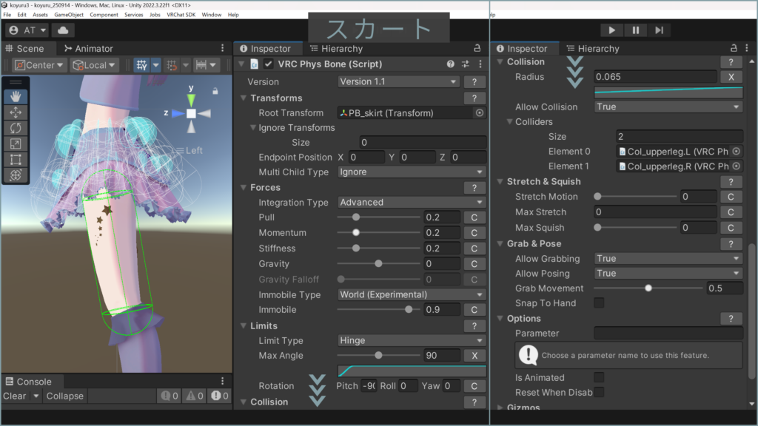Screen dimensions: 758x426
Task: Select the Move tool in Scene
Action: coord(16,112)
